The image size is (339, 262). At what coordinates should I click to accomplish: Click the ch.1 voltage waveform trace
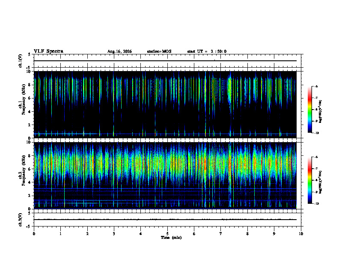(165, 61)
